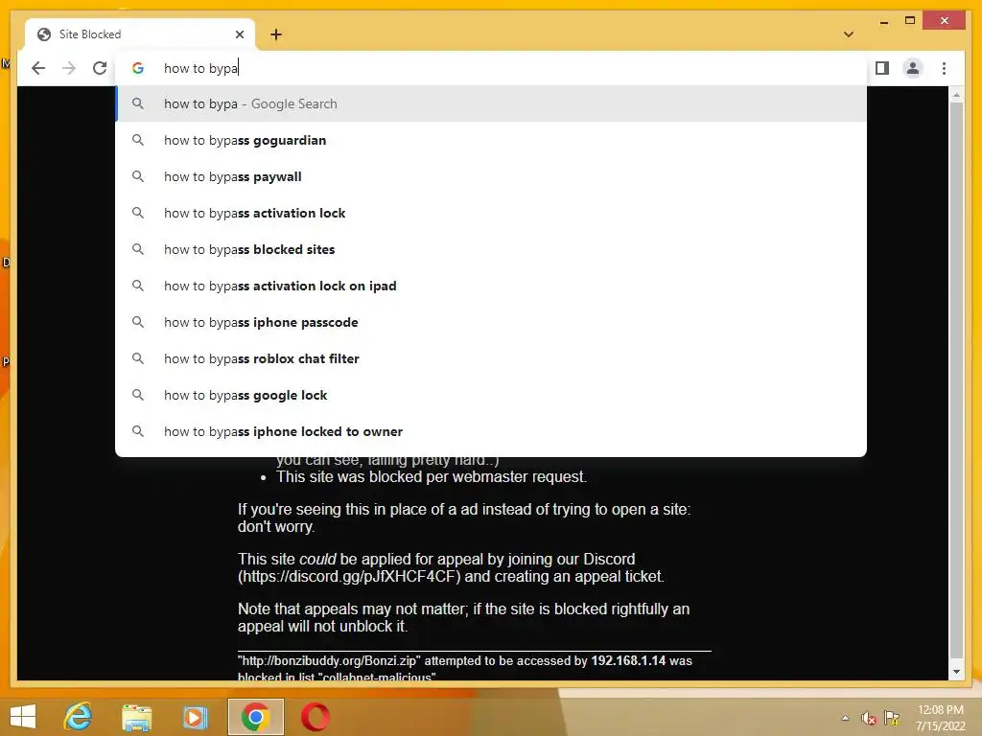Click search icon beside 'paywall' suggestion
This screenshot has width=982, height=736.
click(x=138, y=176)
